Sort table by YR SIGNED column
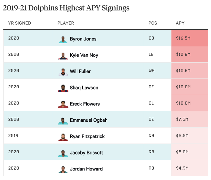The height and width of the screenshot is (180, 211). point(19,23)
